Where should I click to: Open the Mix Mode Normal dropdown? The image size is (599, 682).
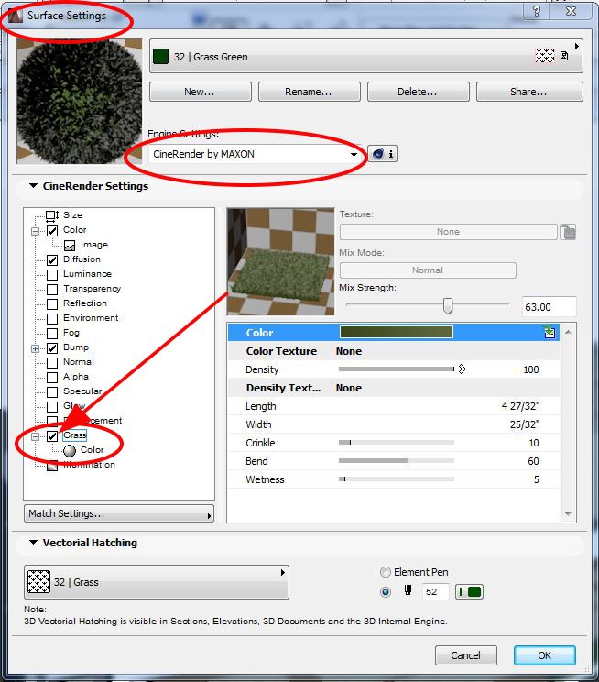pos(428,270)
